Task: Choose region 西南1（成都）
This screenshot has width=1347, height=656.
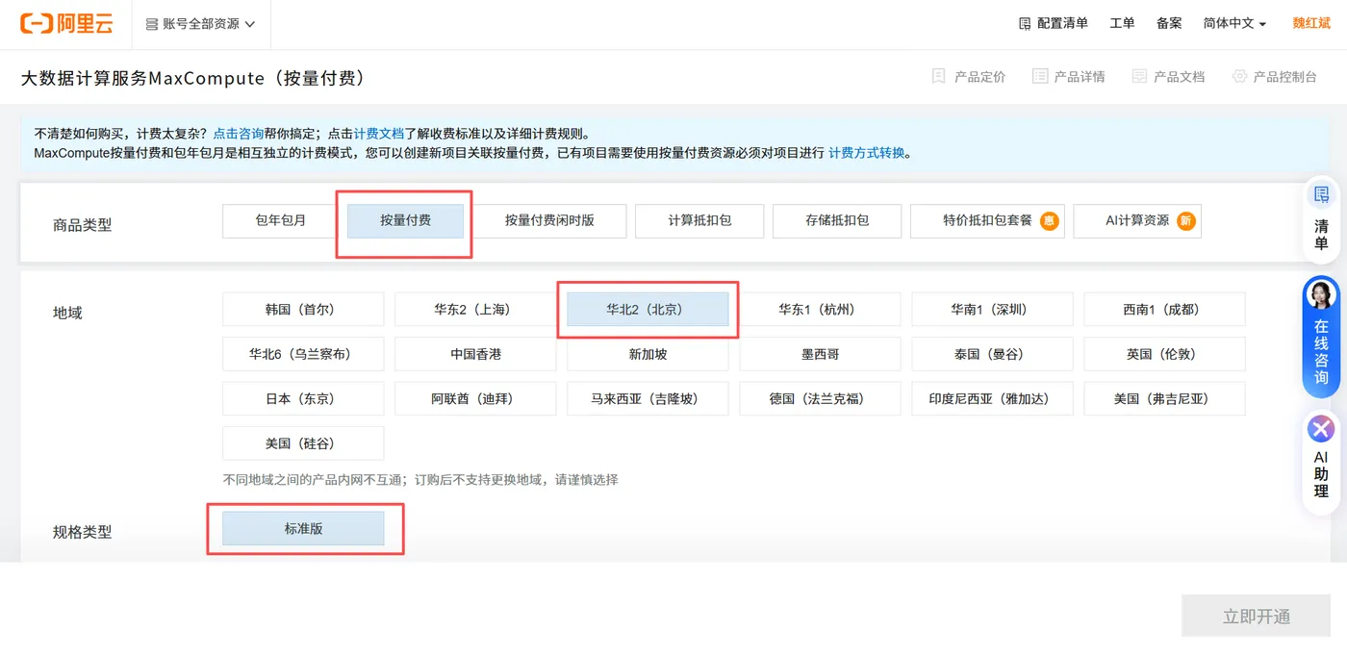Action: click(x=1164, y=310)
